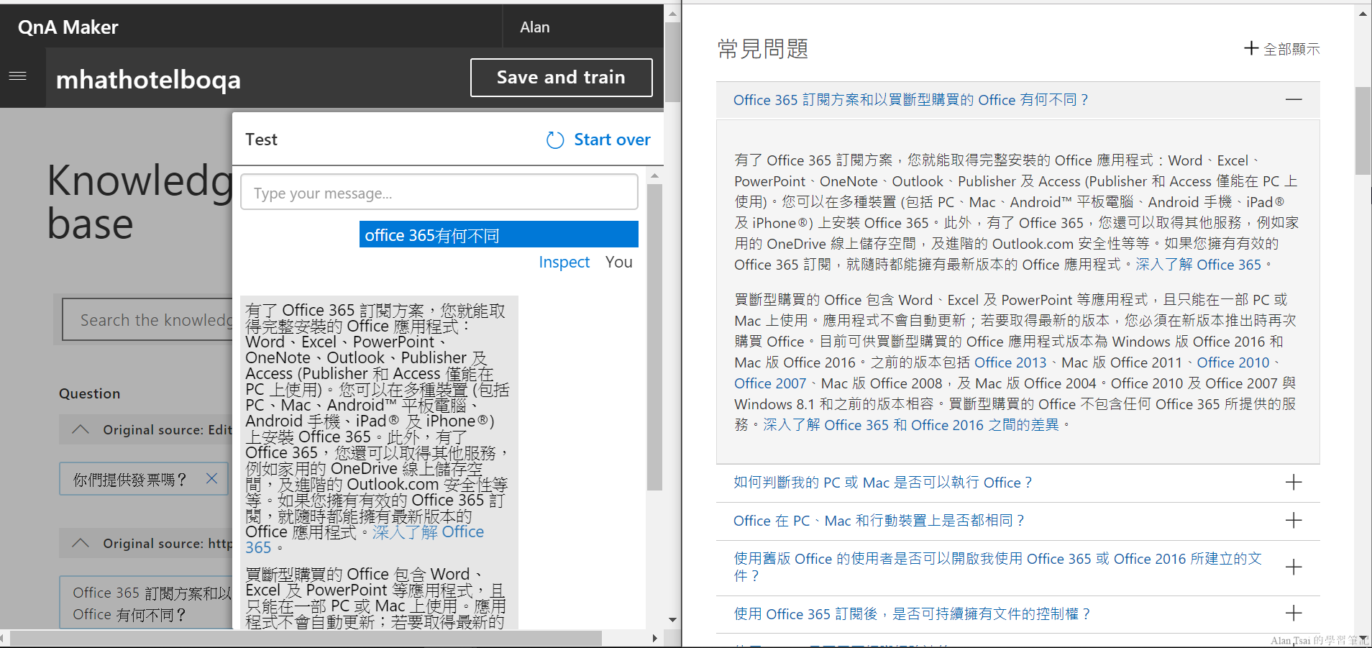Click the Start over refresh icon
1372x648 pixels.
(x=555, y=140)
